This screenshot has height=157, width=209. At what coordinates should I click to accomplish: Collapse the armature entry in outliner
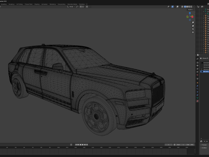(x=203, y=11)
